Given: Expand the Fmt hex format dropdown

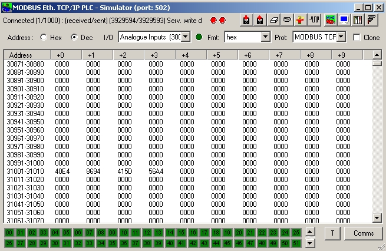Looking at the screenshot, I should pyautogui.click(x=265, y=37).
